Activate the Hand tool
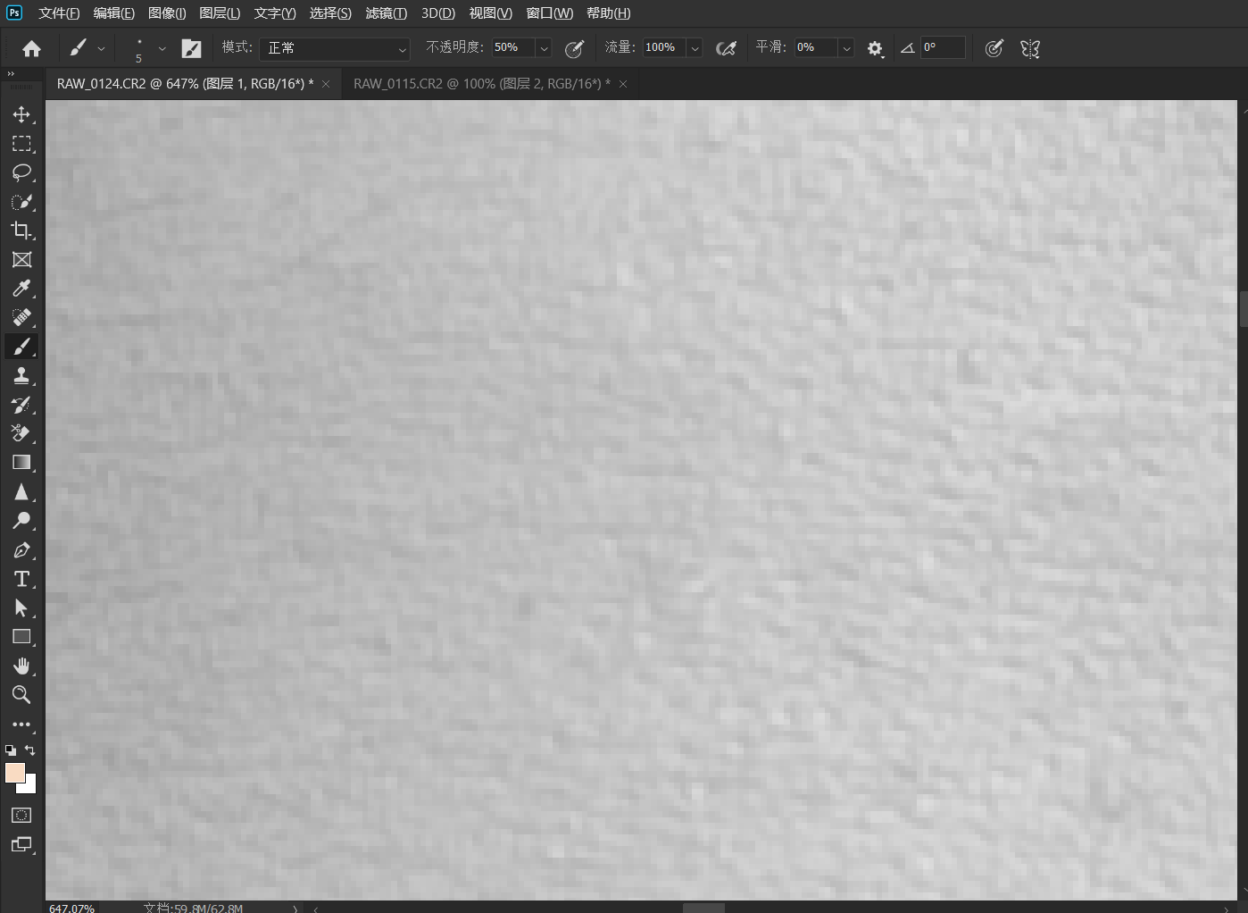The width and height of the screenshot is (1248, 913). coord(21,666)
